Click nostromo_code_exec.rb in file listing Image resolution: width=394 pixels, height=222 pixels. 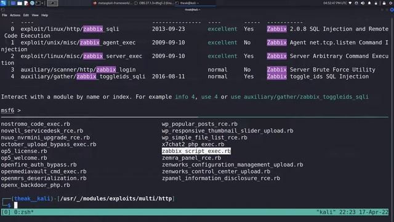(36, 124)
